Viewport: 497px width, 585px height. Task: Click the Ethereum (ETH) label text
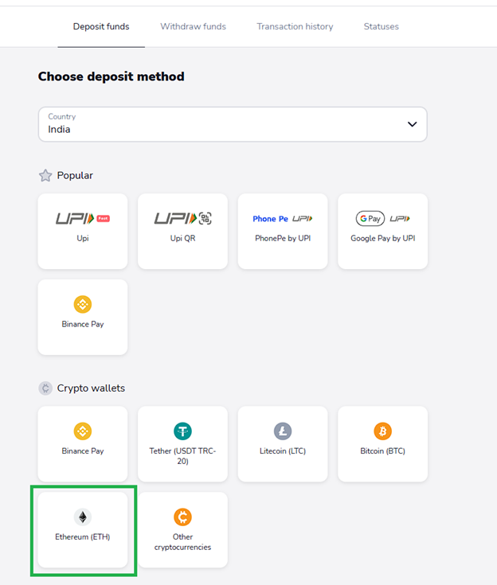click(83, 537)
